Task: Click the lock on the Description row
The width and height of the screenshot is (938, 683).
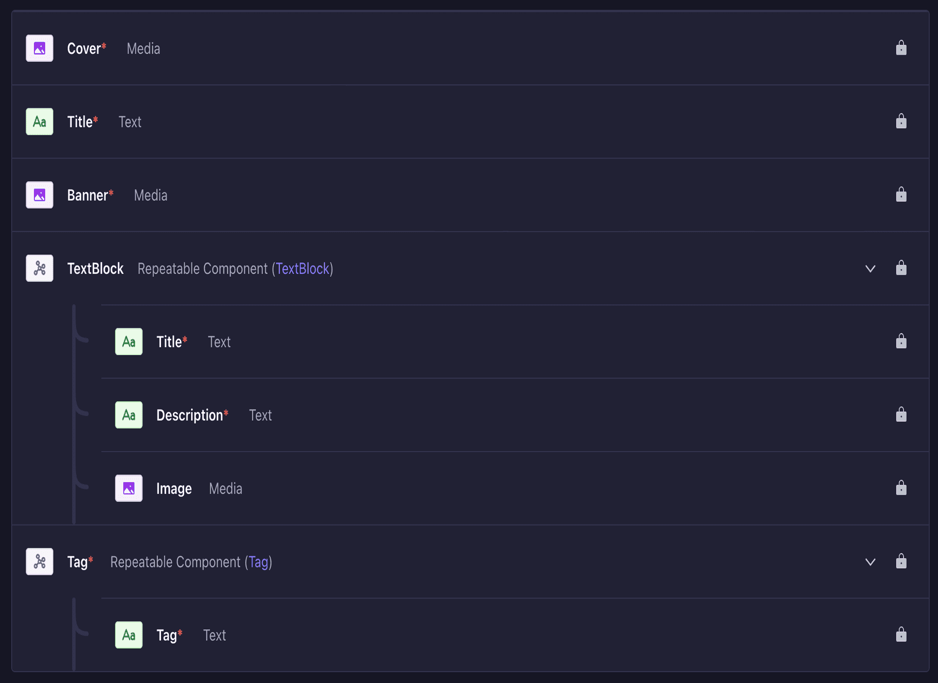Action: coord(901,414)
